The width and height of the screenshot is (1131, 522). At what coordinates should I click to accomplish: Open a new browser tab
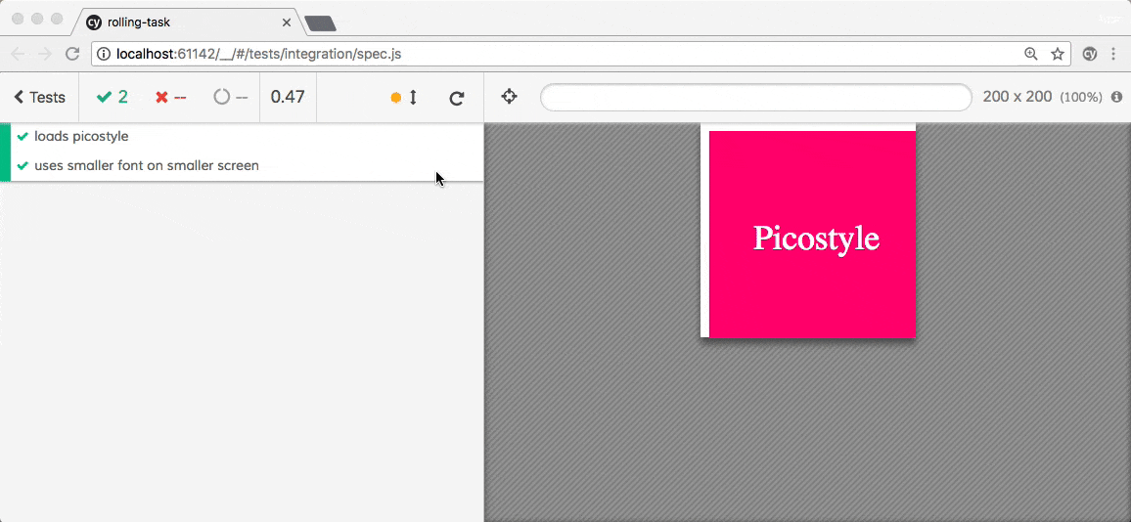point(320,23)
